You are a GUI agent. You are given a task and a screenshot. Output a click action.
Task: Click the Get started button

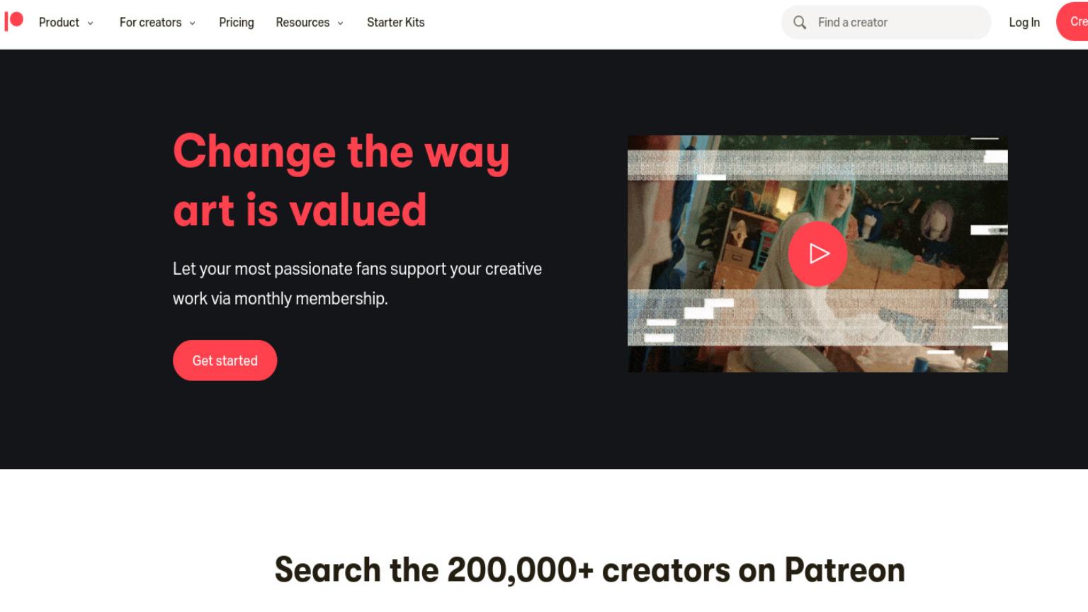coord(225,361)
